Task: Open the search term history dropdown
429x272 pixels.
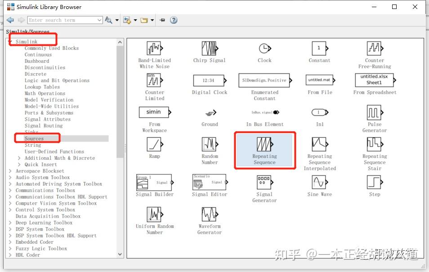Action: pos(99,20)
